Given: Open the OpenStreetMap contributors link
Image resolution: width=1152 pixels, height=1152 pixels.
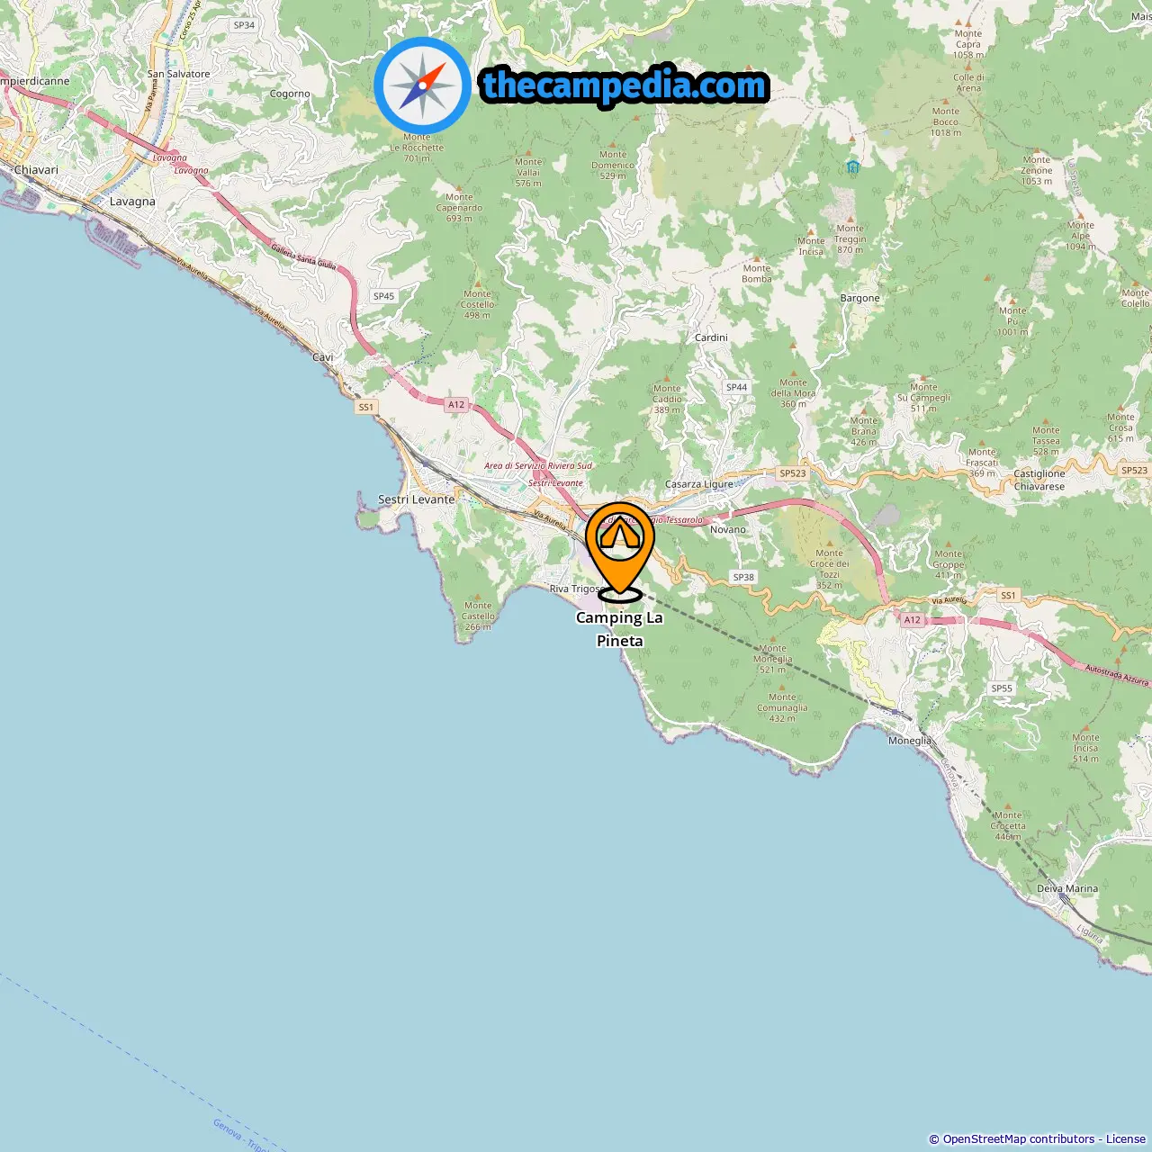Looking at the screenshot, I should tap(1019, 1138).
